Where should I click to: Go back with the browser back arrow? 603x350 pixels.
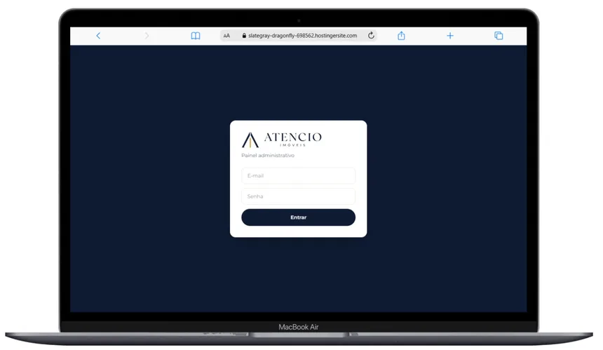[98, 36]
